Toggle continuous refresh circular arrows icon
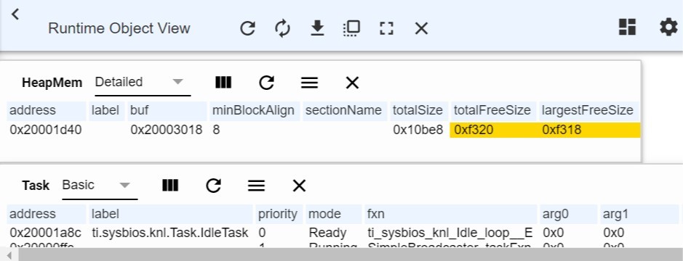Viewport: 683px width, 261px height. pyautogui.click(x=283, y=29)
